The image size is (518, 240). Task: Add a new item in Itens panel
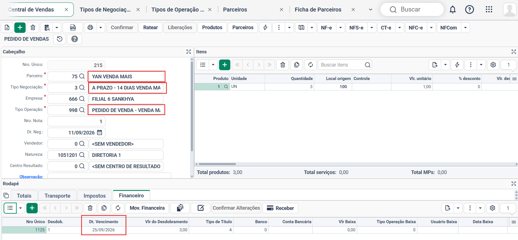tap(225, 65)
